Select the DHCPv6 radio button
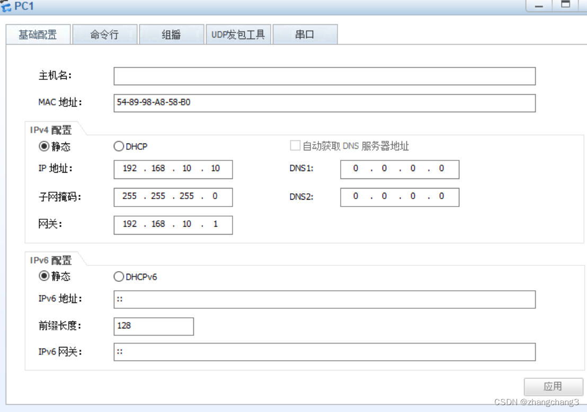 tap(119, 276)
